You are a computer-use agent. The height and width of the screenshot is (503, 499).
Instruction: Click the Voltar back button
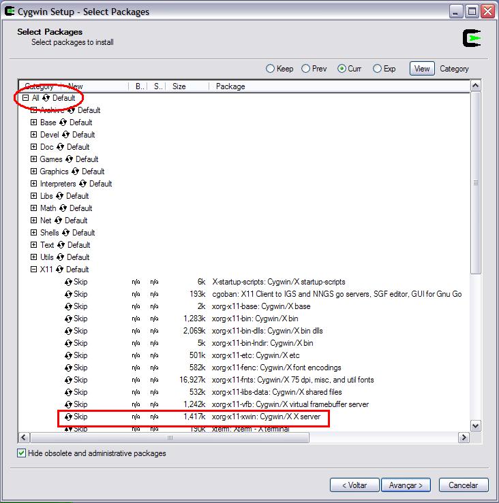354,485
